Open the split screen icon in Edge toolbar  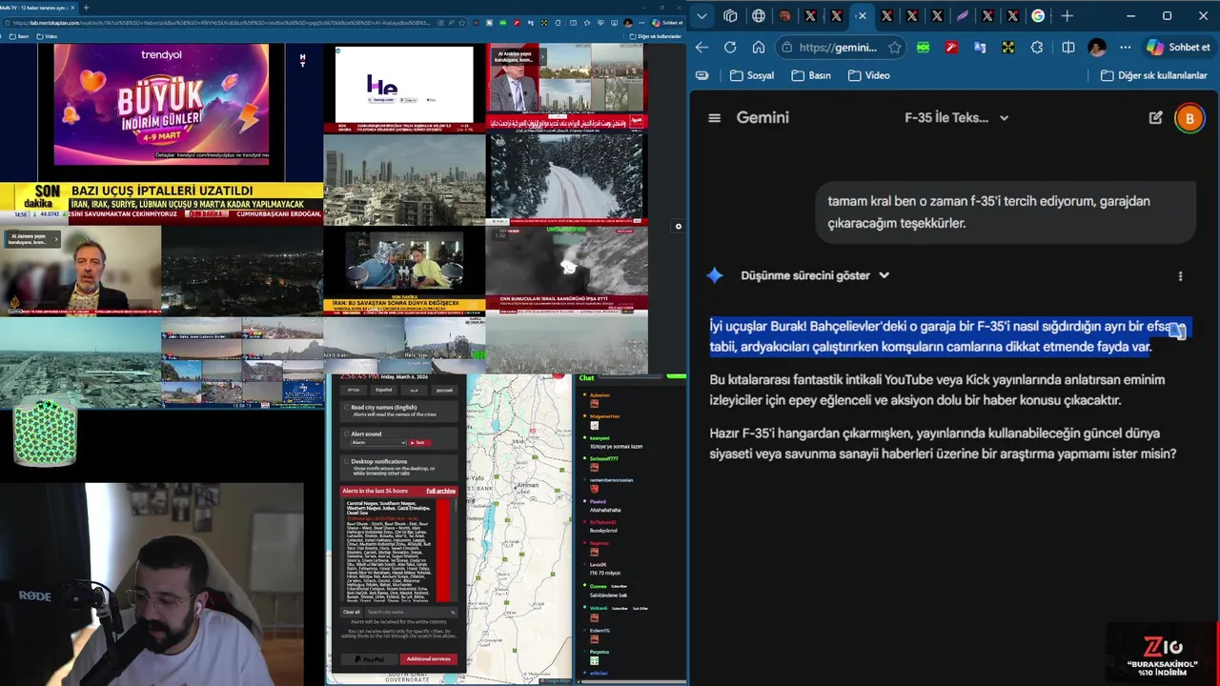[1068, 47]
